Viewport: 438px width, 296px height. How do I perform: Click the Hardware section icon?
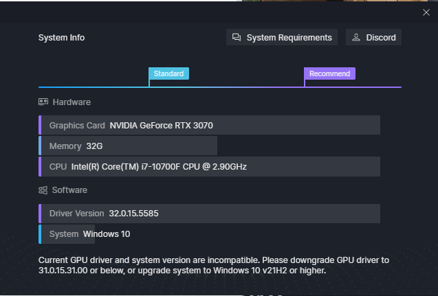pos(43,102)
